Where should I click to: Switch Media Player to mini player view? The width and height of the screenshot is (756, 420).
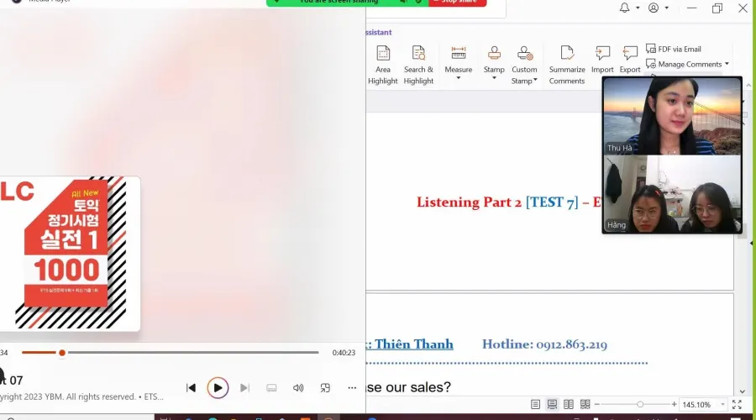click(325, 388)
